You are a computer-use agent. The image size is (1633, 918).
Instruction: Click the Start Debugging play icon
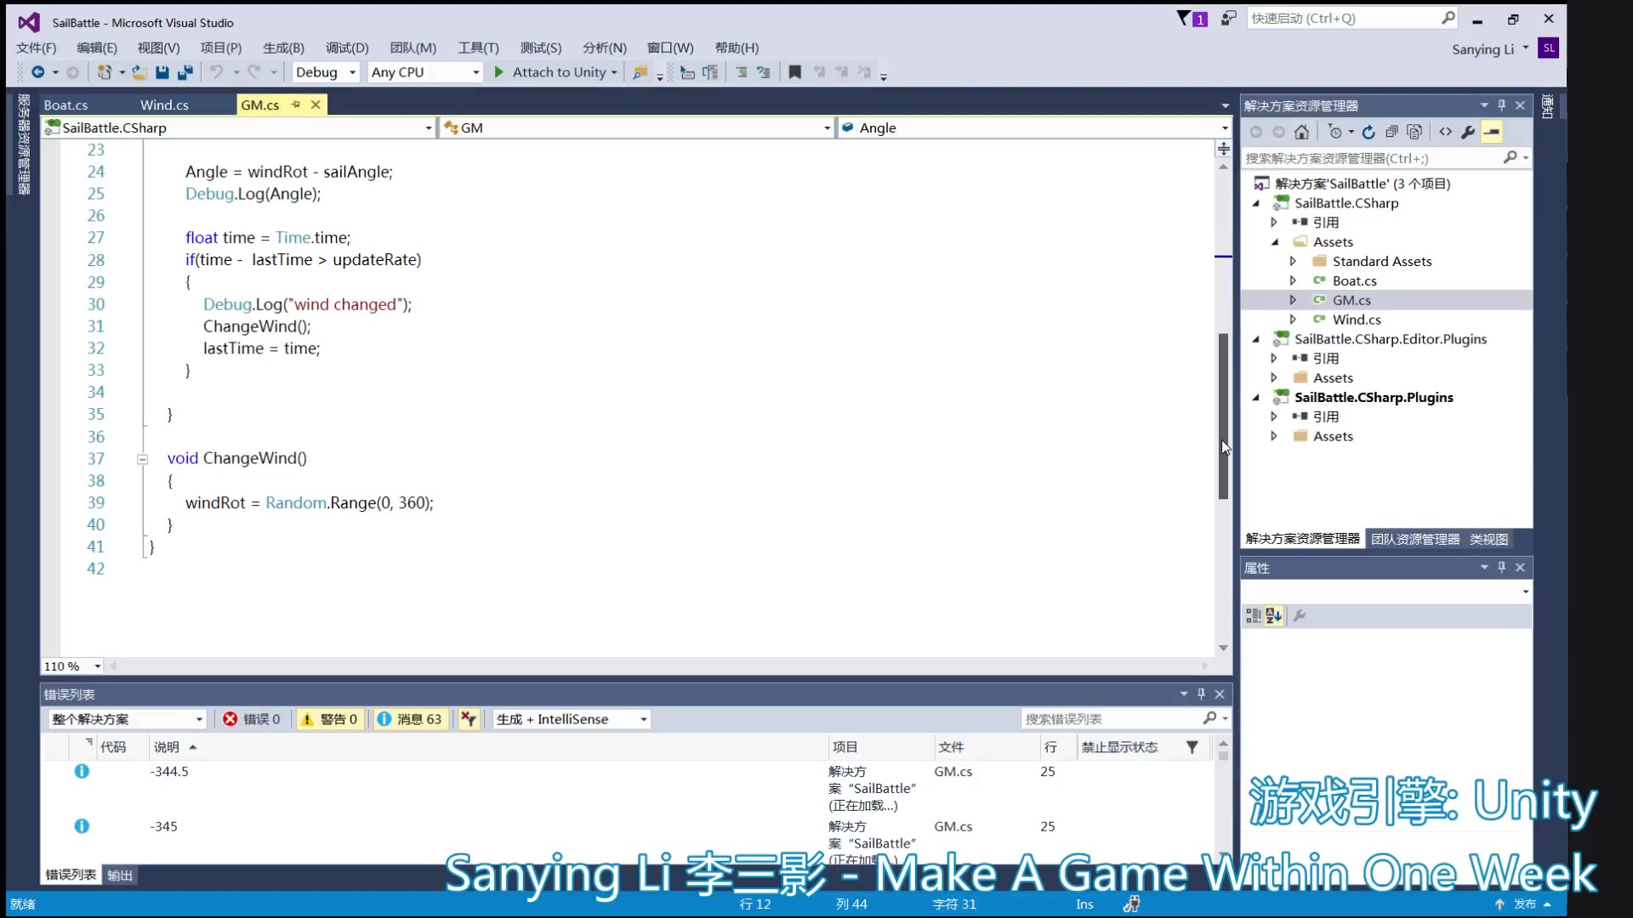click(x=497, y=71)
